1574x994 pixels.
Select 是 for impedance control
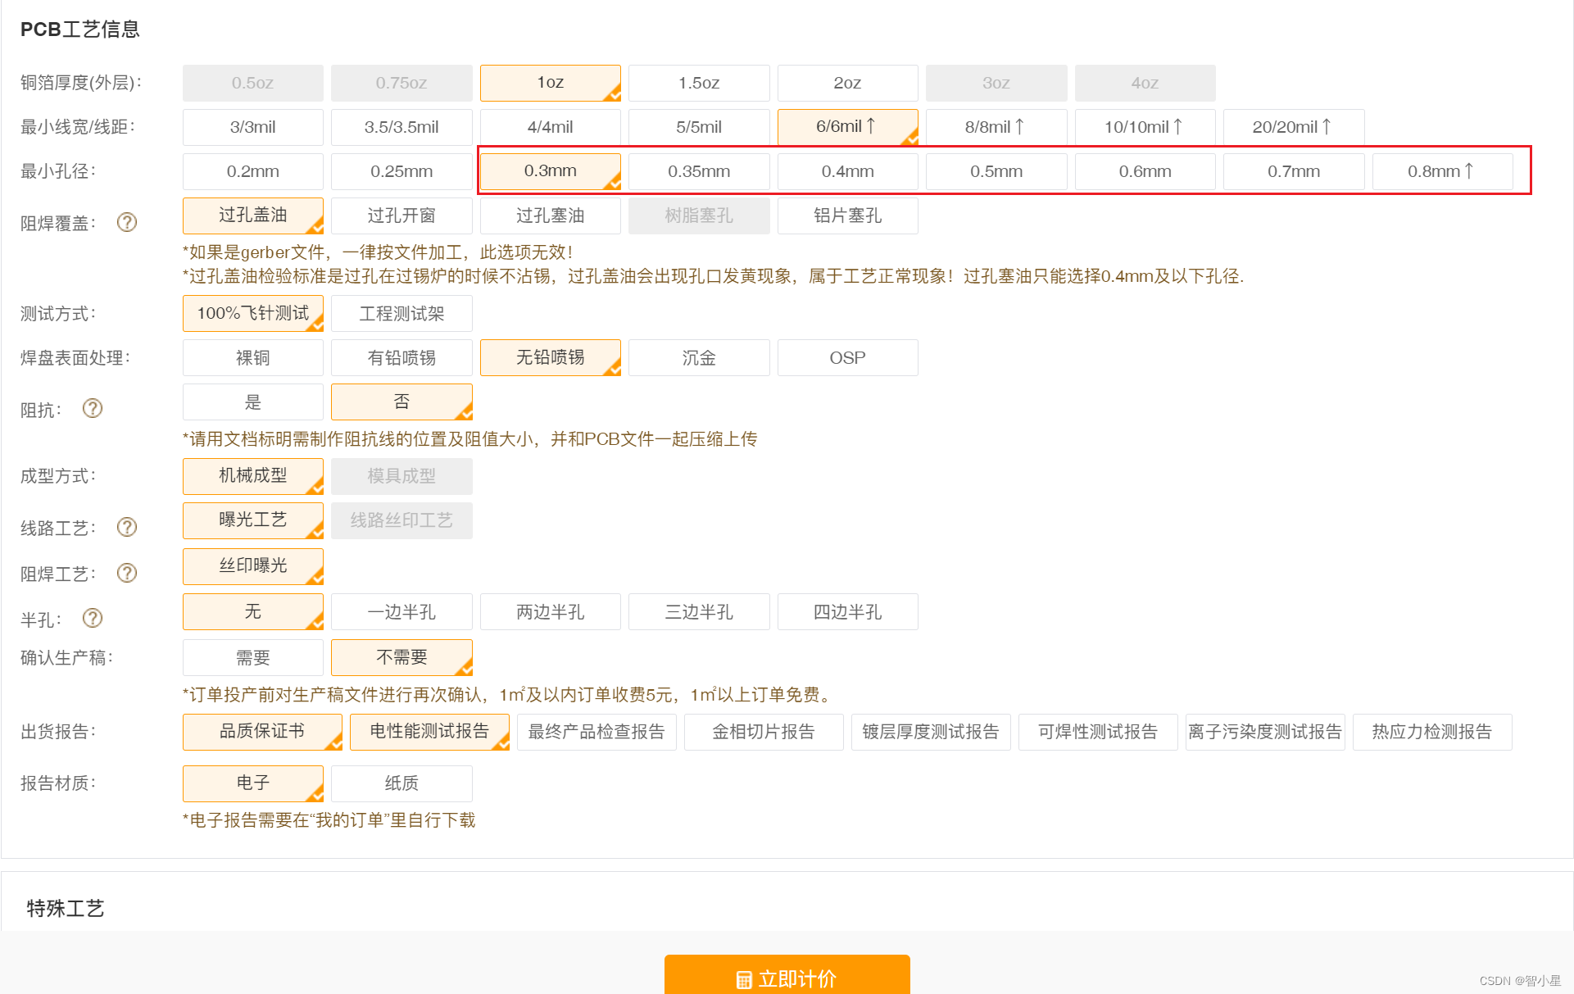(252, 402)
